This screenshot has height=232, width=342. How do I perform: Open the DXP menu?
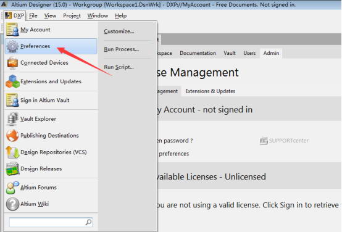[x=15, y=15]
